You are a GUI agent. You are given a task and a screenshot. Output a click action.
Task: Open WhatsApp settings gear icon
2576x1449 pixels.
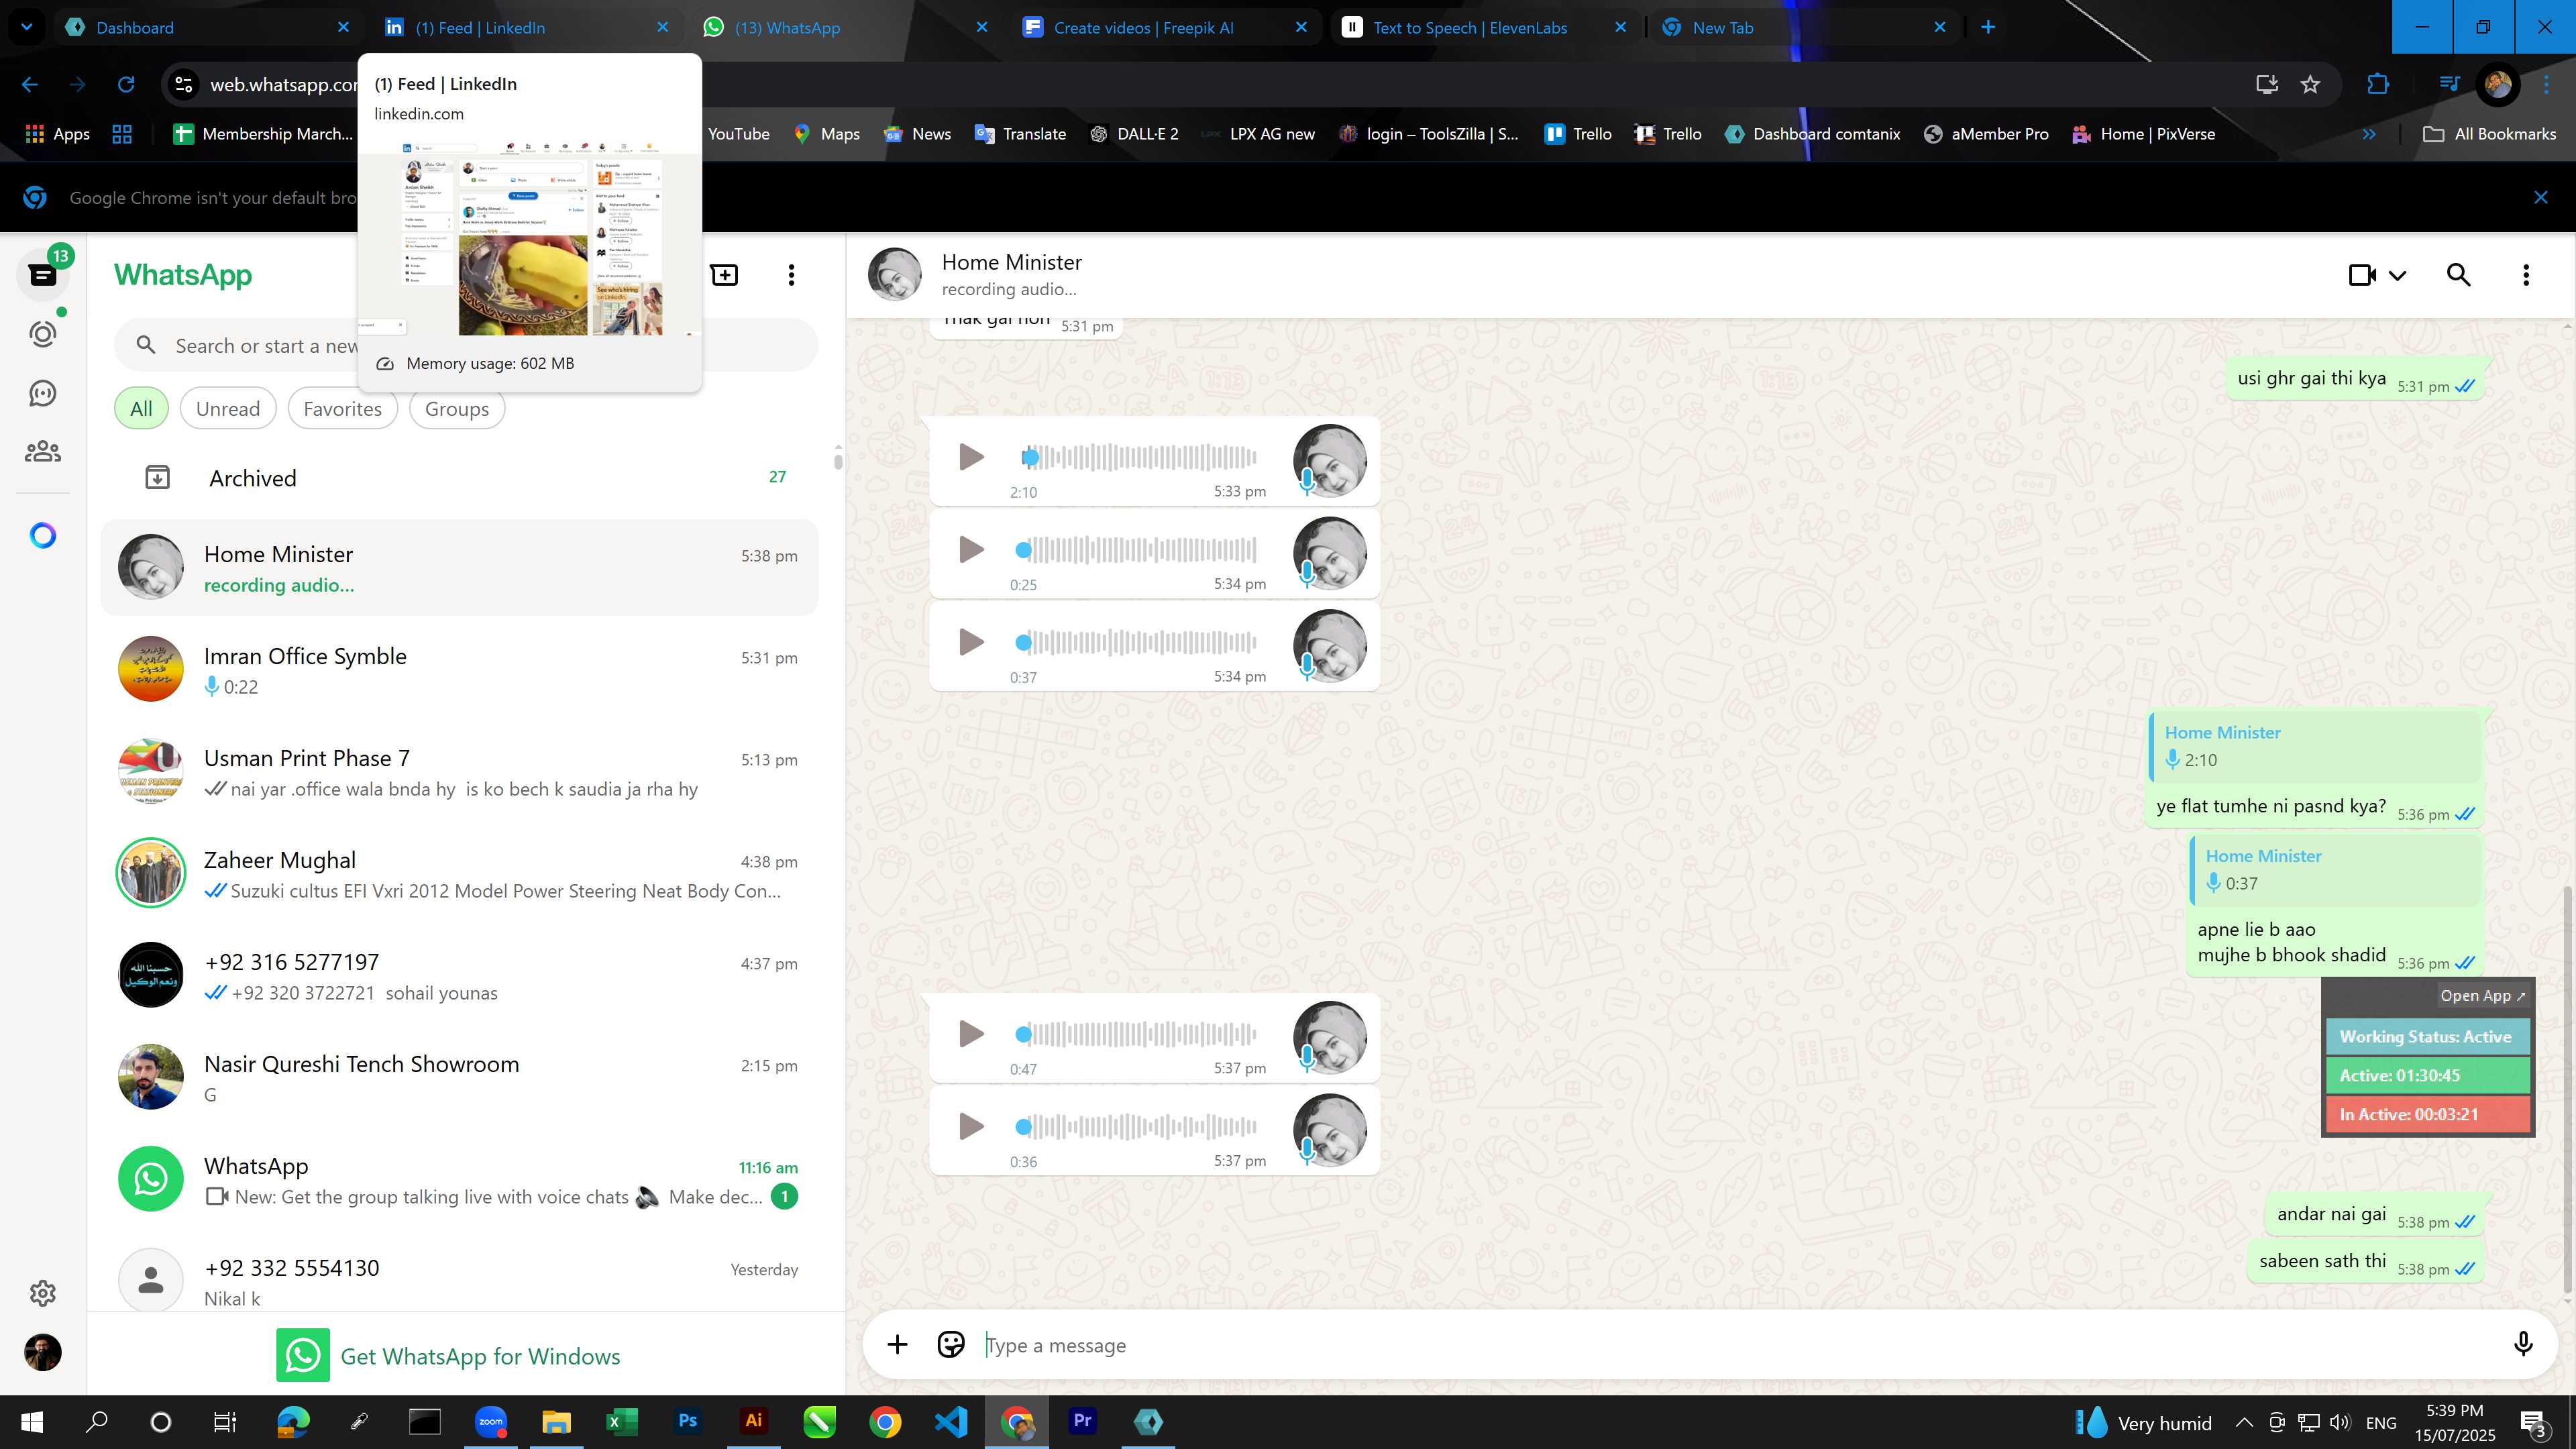pos(43,1293)
